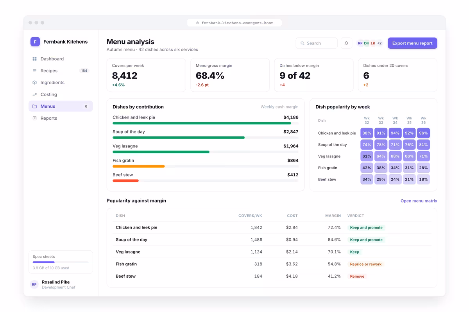Click Fish gratin Wk 33 cell 38%
The height and width of the screenshot is (312, 469).
click(381, 168)
